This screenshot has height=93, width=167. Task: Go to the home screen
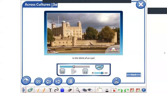click(x=26, y=80)
